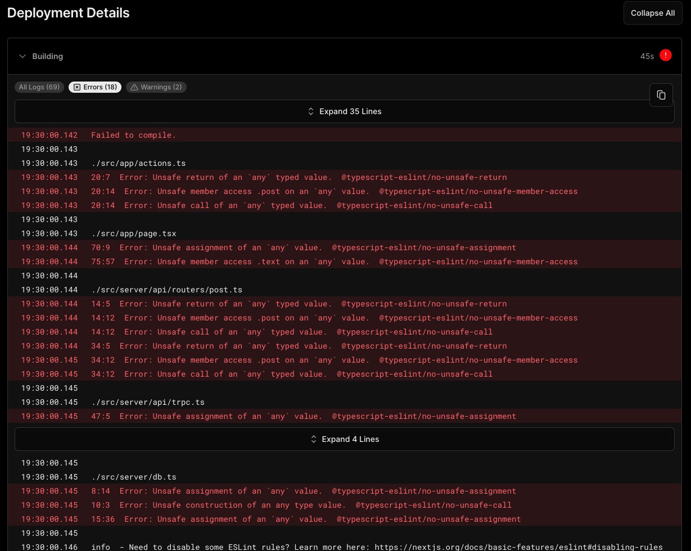Toggle the Errors (18) log filter
The height and width of the screenshot is (551, 691).
(95, 87)
